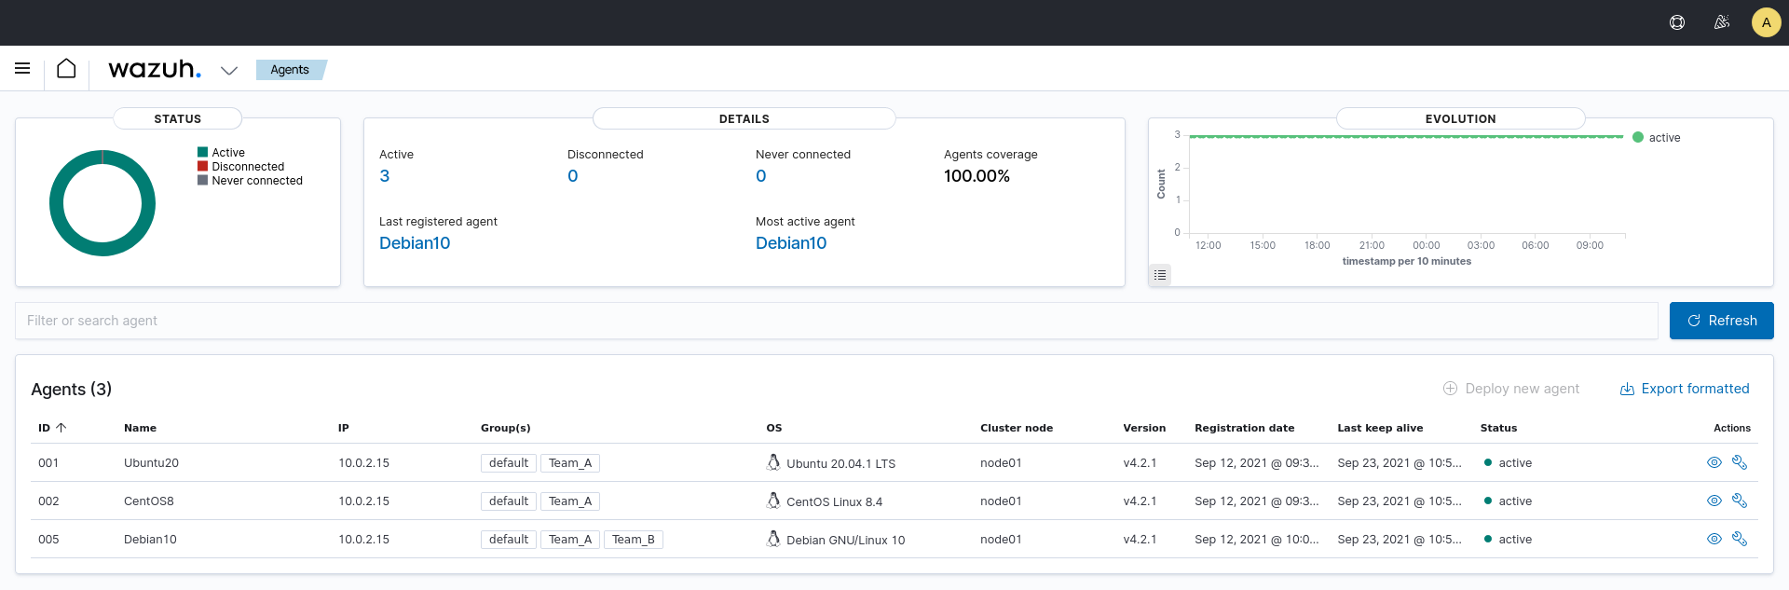Open the help lifebuoy icon
This screenshot has height=590, width=1789.
click(1677, 22)
